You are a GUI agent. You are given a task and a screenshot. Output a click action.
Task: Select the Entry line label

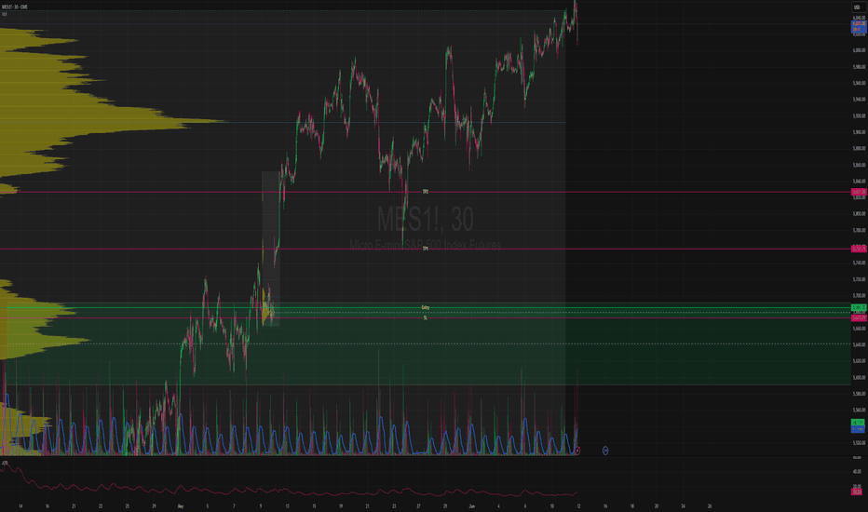(425, 307)
